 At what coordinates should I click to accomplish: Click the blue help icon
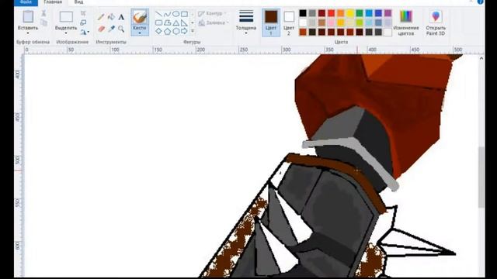click(481, 2)
